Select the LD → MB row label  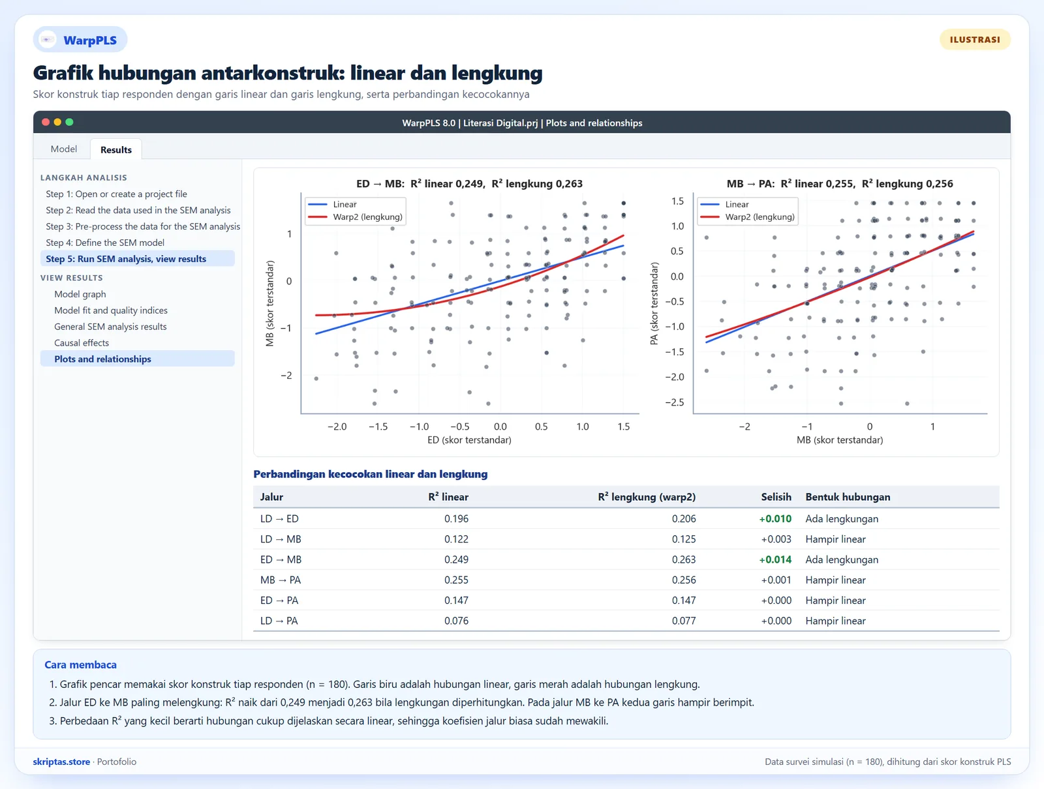coord(281,539)
